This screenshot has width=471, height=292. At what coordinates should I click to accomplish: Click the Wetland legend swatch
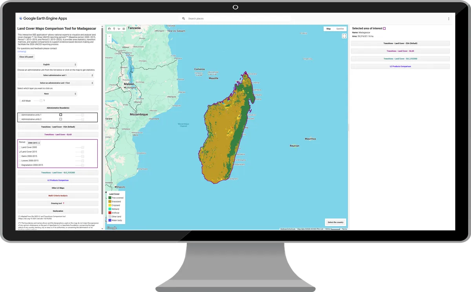point(110,209)
